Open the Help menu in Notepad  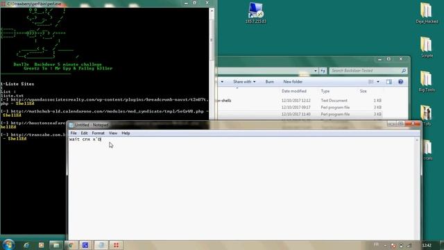(126, 133)
